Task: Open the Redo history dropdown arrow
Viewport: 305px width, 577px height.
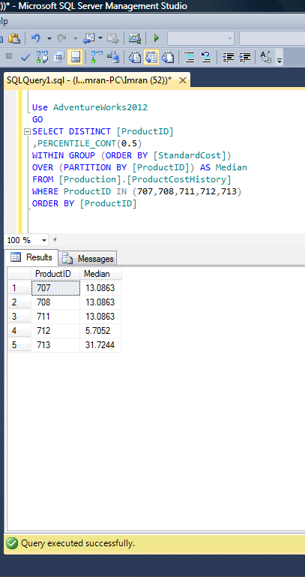Action: click(76, 38)
